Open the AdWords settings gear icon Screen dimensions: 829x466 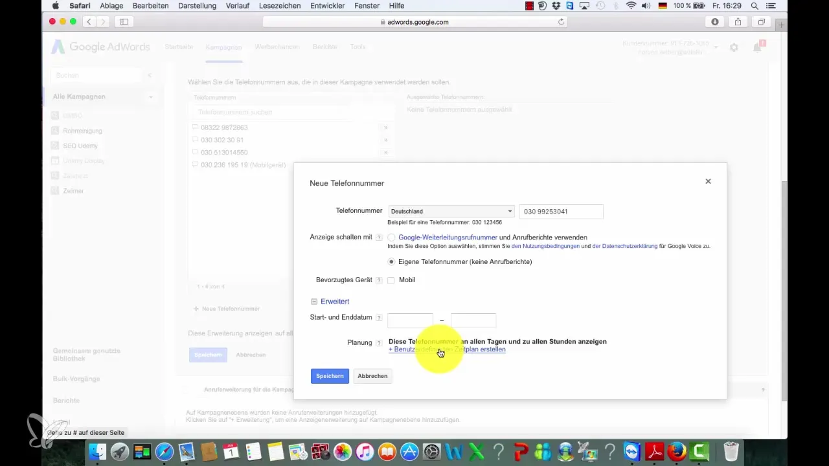click(x=734, y=47)
